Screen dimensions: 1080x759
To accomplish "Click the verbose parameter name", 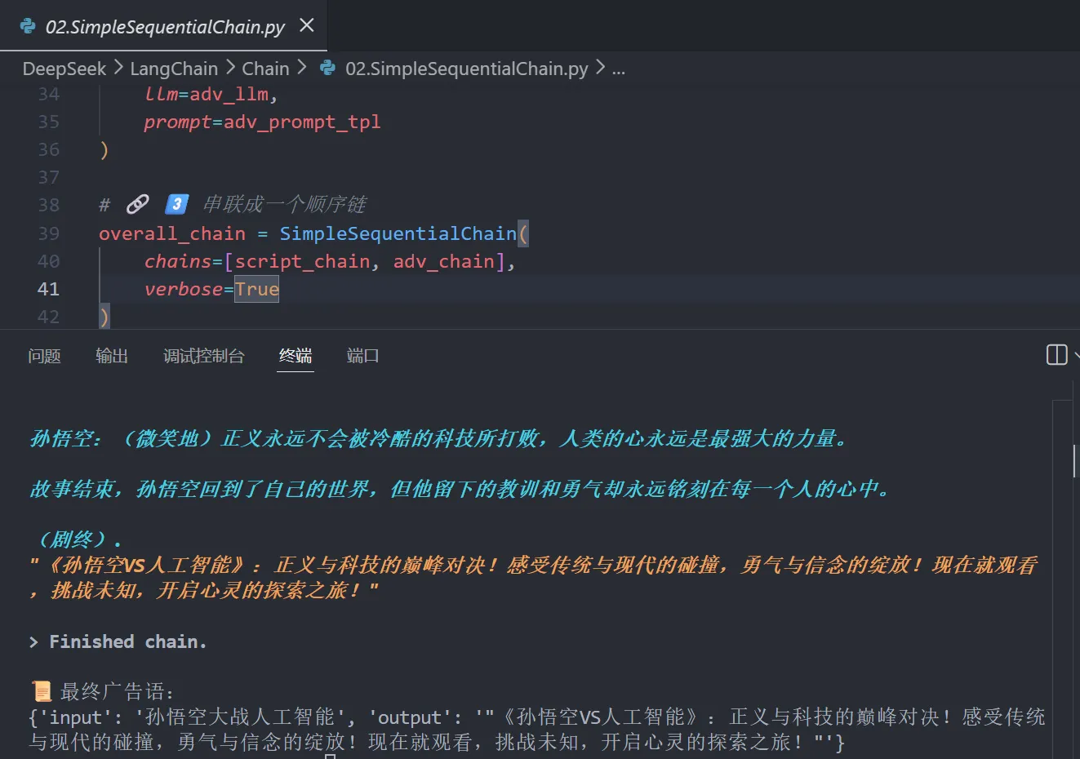I will [184, 289].
